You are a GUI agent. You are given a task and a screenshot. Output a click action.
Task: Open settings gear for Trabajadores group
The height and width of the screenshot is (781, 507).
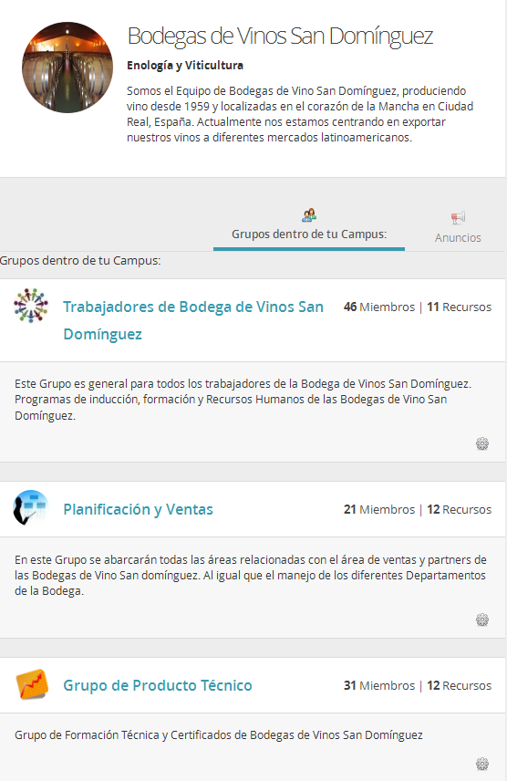[x=482, y=443]
